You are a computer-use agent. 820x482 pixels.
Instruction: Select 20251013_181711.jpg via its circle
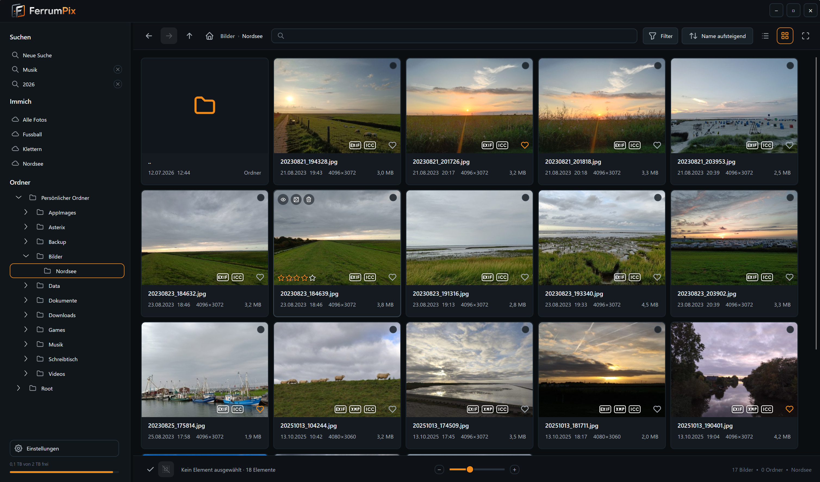[x=658, y=330]
